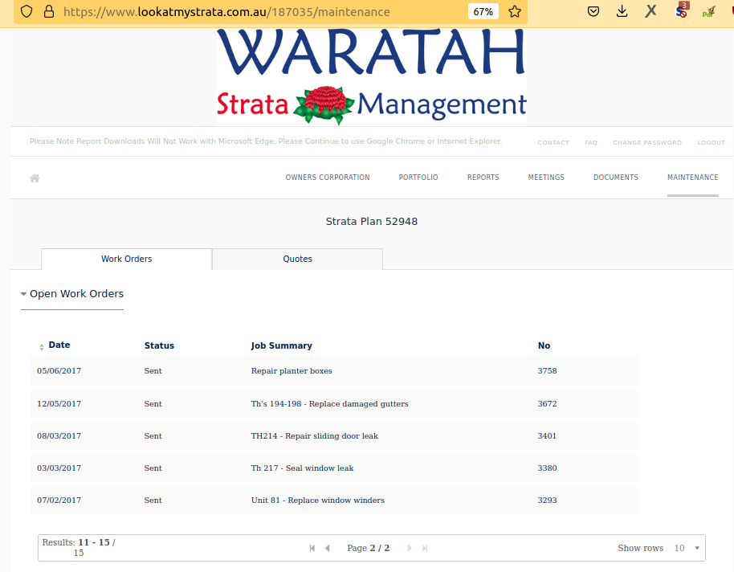Click the shield tracking protection icon
Image resolution: width=734 pixels, height=572 pixels.
[x=27, y=12]
